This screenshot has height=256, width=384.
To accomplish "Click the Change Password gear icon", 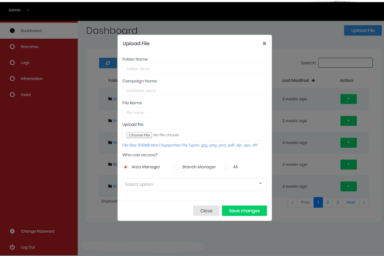I will [12, 231].
